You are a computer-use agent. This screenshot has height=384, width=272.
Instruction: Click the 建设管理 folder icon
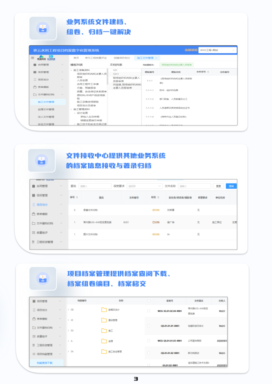click(x=104, y=320)
